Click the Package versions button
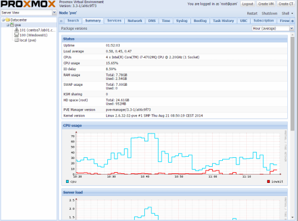Viewport: 298px width, 221px height. point(74,29)
